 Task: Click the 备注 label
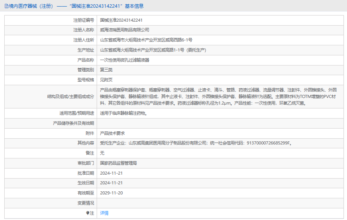click(90, 153)
